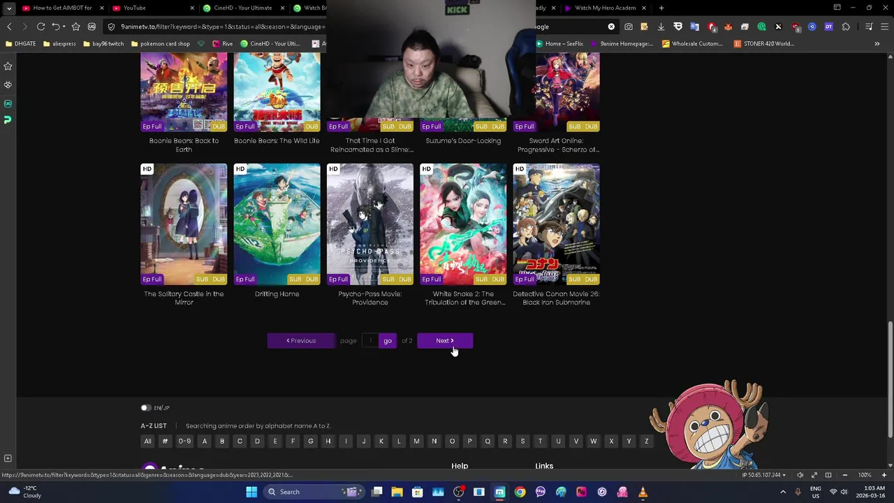Expand the tab list chevron at the top left
Screen dimensions: 894x503
[9, 8]
